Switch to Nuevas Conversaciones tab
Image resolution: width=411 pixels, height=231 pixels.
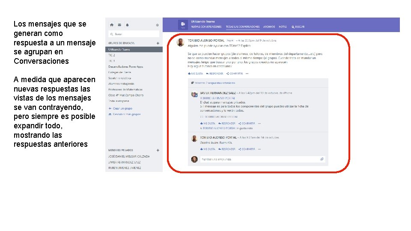pyautogui.click(x=206, y=27)
